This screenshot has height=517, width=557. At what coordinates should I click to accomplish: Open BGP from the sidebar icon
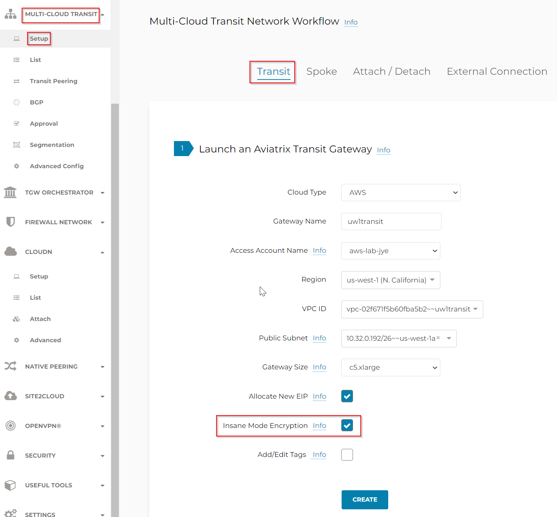click(x=16, y=102)
